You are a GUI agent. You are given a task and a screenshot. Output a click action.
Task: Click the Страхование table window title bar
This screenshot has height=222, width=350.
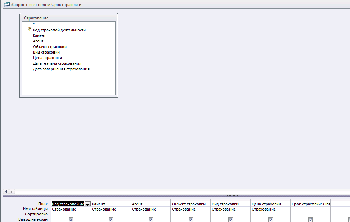coord(68,18)
